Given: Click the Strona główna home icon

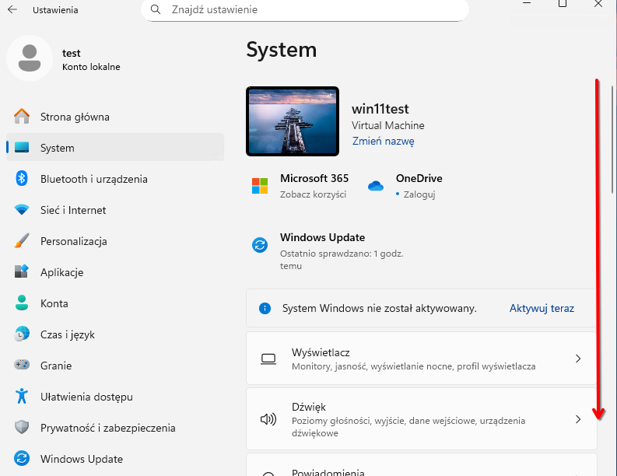Looking at the screenshot, I should click(22, 117).
